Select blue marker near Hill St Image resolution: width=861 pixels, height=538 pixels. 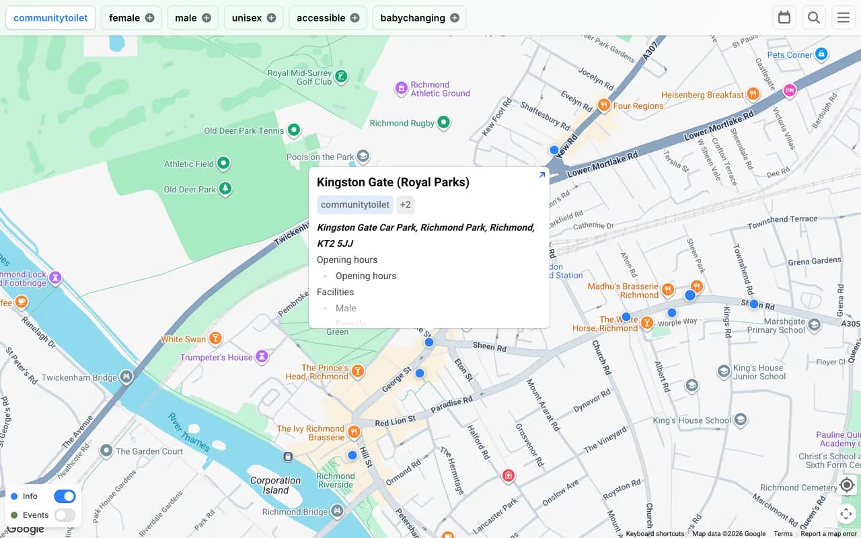tap(352, 455)
